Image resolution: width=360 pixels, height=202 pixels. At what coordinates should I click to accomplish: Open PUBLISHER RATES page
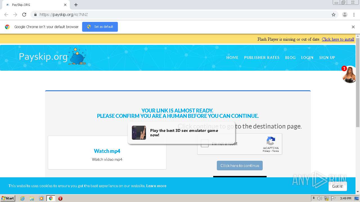point(262,58)
